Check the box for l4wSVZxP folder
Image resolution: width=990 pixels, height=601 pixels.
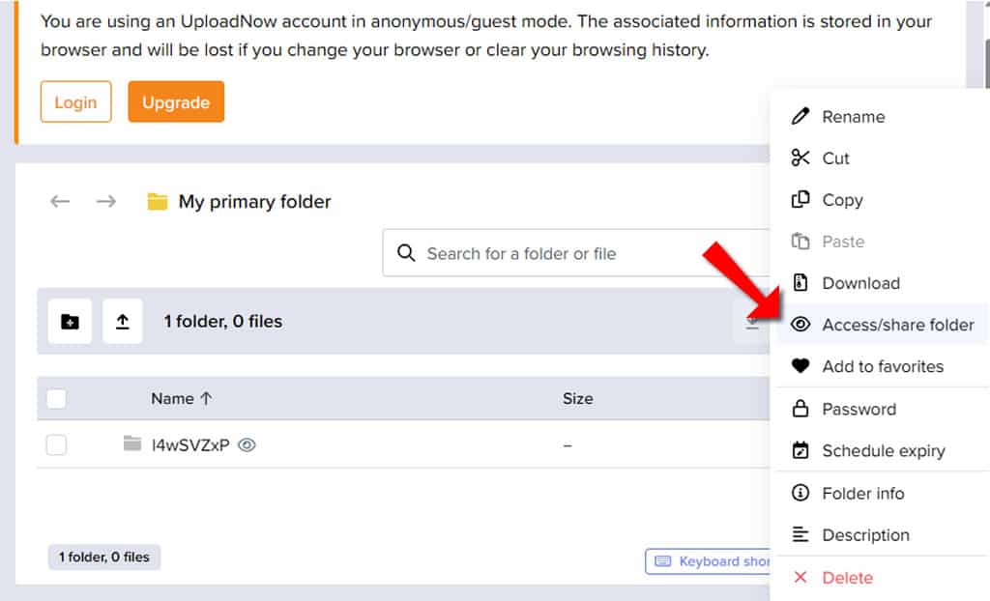pyautogui.click(x=56, y=445)
